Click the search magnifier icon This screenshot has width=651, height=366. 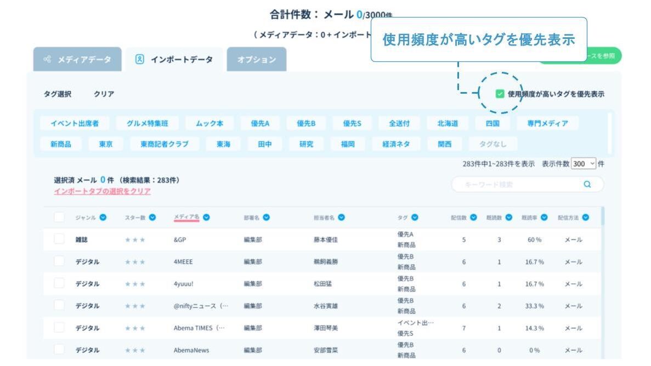[587, 185]
